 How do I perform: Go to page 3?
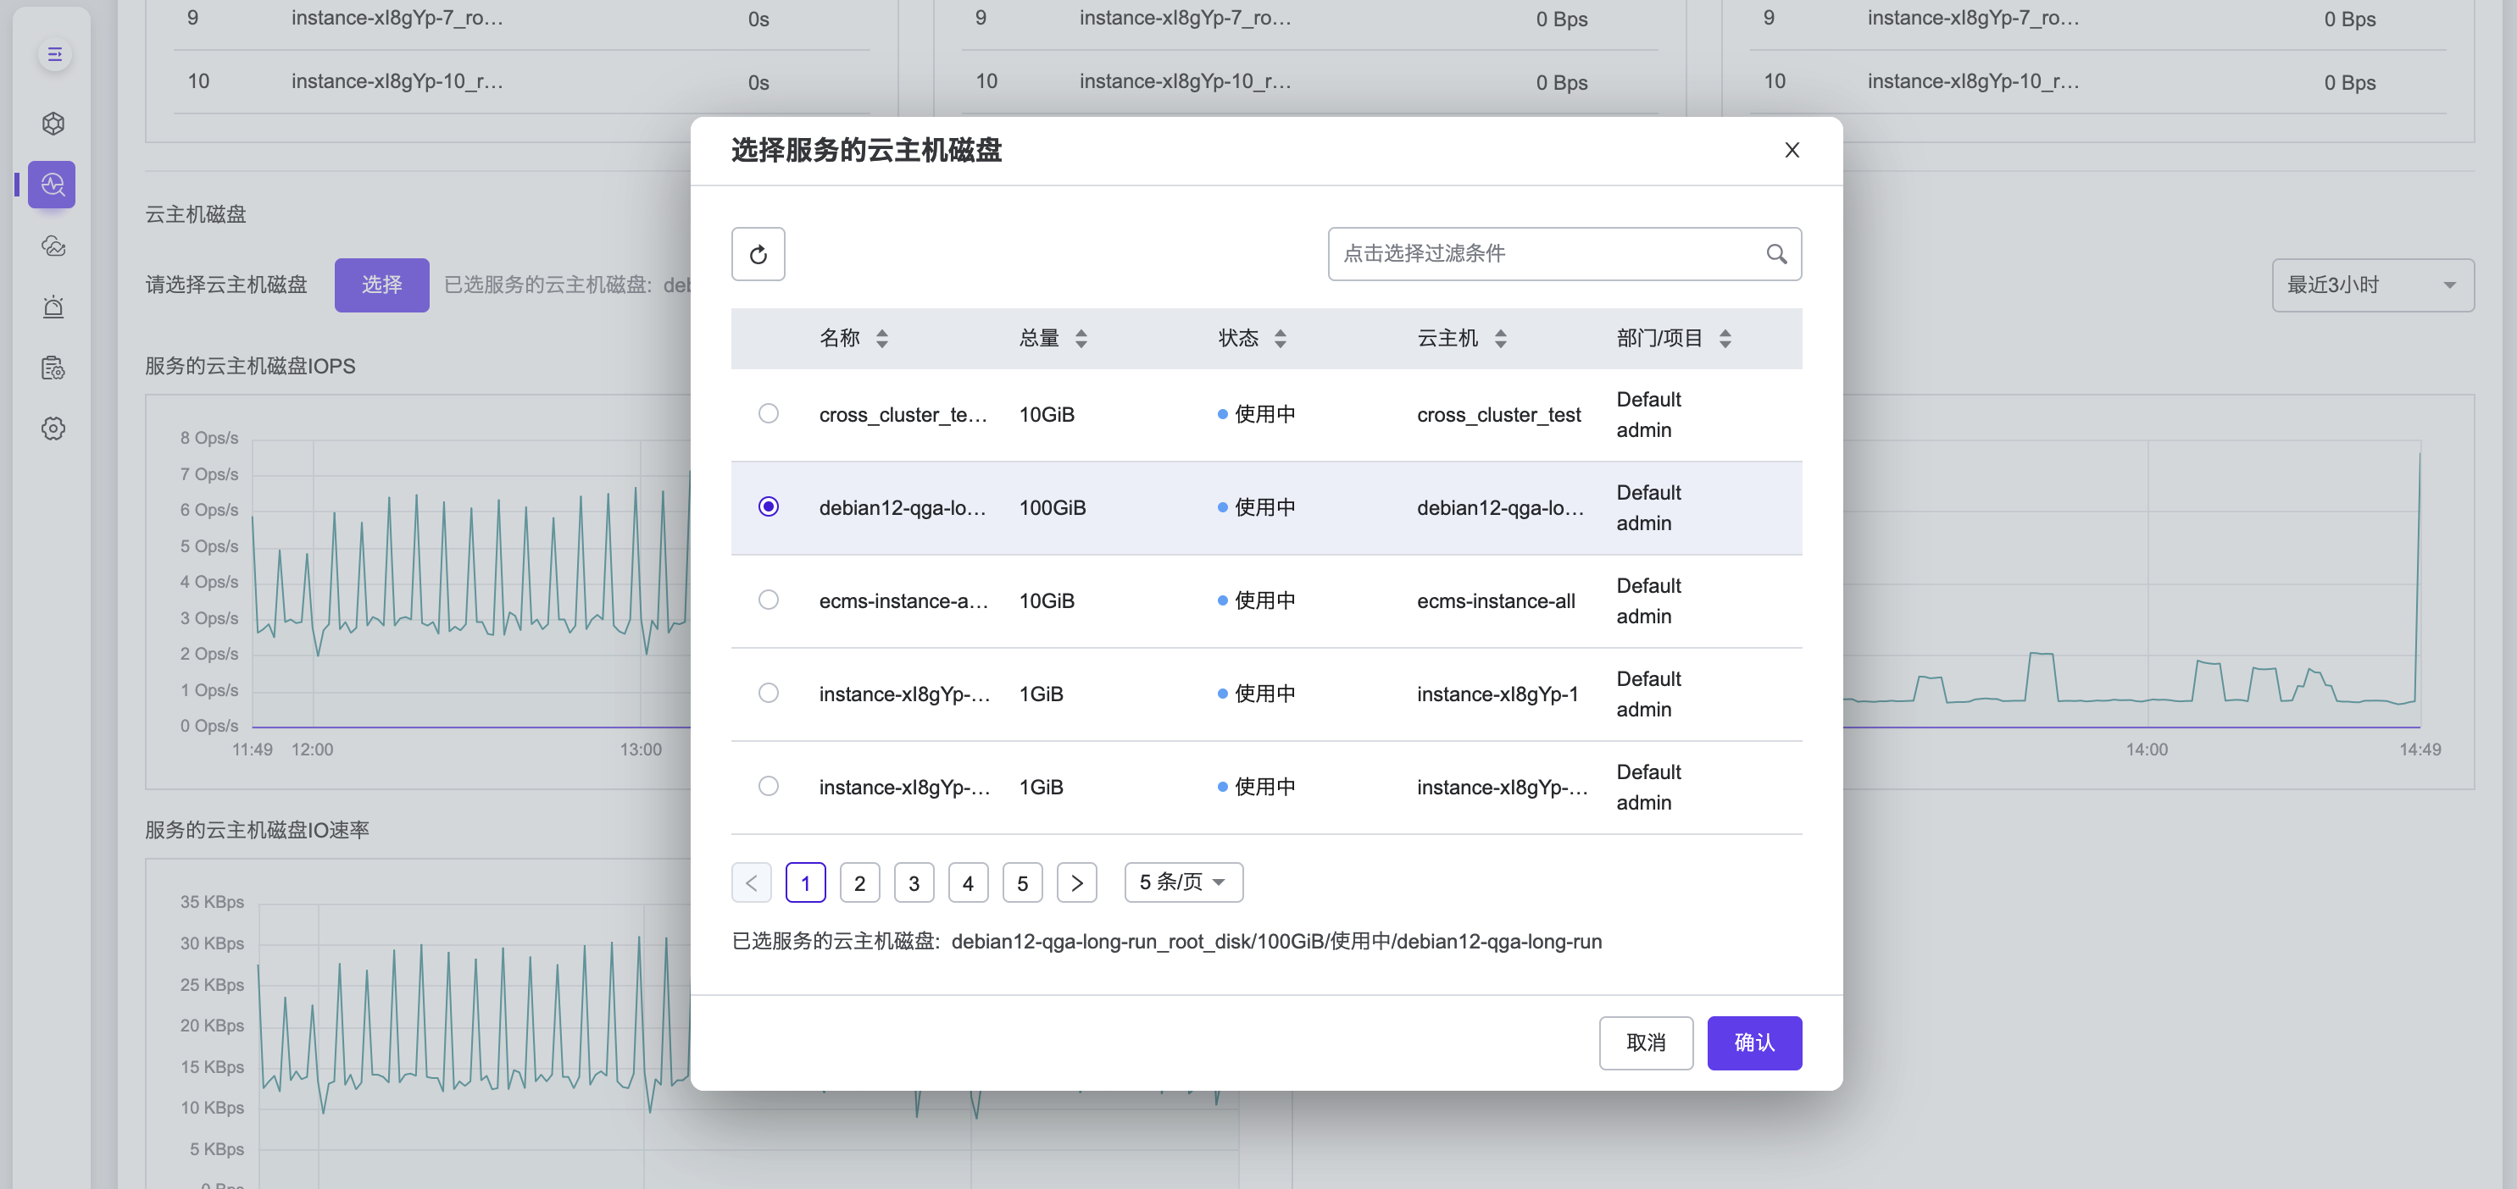tap(914, 882)
